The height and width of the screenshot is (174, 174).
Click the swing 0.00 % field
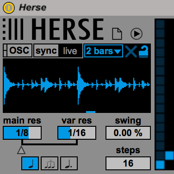128,133
